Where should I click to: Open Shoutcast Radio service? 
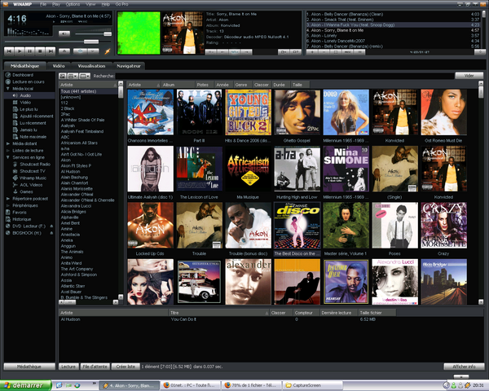(x=32, y=164)
